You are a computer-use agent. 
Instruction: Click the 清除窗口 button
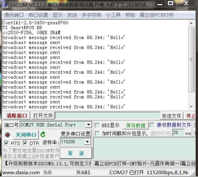[x=17, y=115]
